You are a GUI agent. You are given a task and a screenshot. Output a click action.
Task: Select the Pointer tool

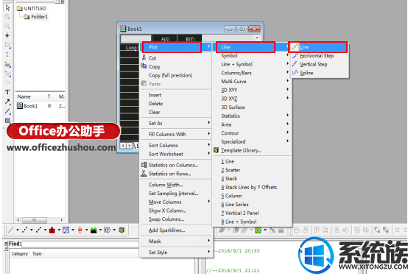(7, 8)
